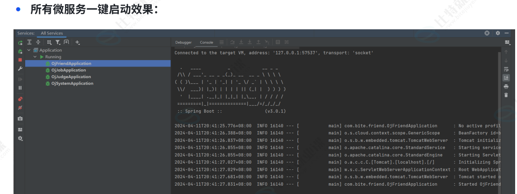This screenshot has width=517, height=194.
Task: Click the Threads list icon after Console
Action: click(222, 42)
